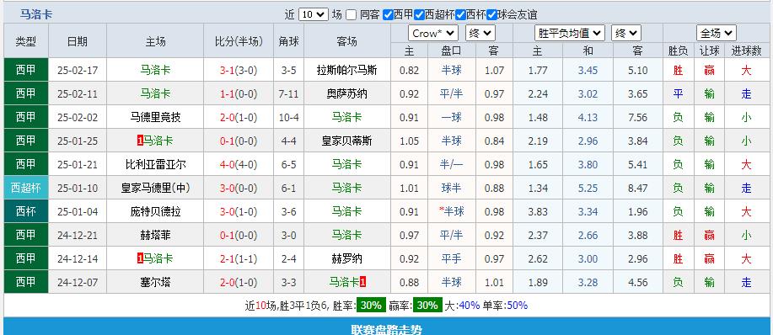
Task: Click the 西甲 type cell on 25-02-17
Action: 25,70
